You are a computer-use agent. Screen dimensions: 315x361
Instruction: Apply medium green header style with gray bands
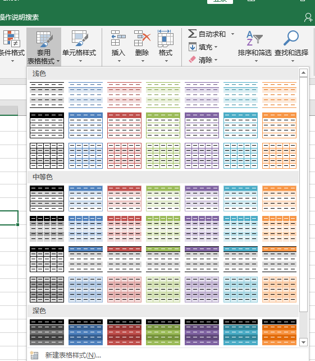163,259
